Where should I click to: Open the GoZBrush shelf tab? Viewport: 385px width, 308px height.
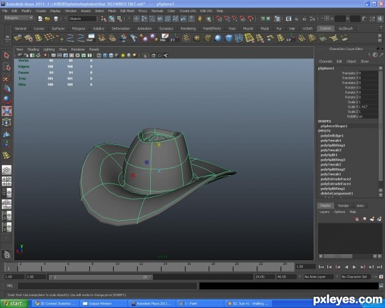click(346, 28)
